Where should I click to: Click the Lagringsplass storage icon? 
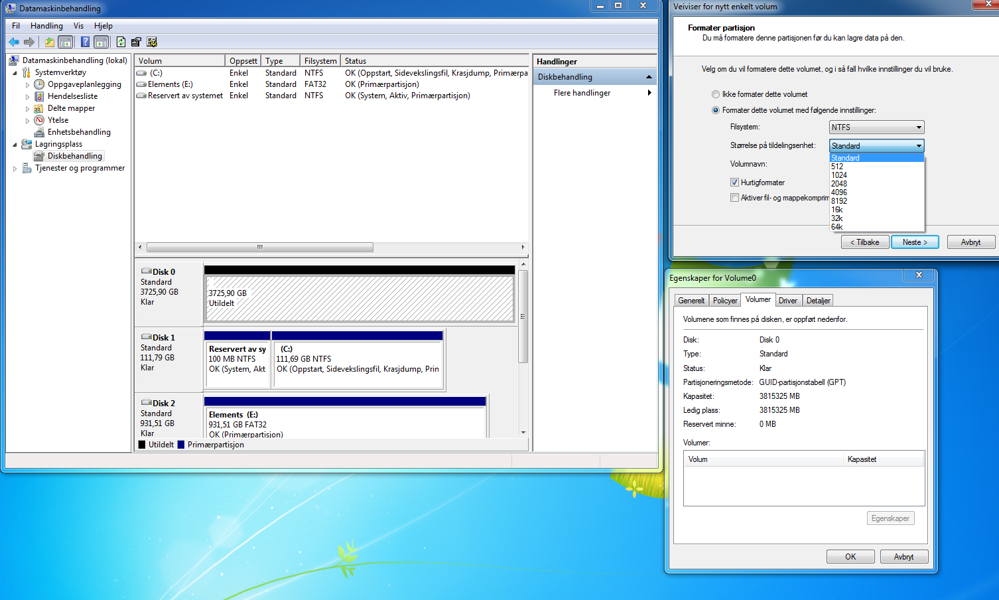[x=27, y=144]
